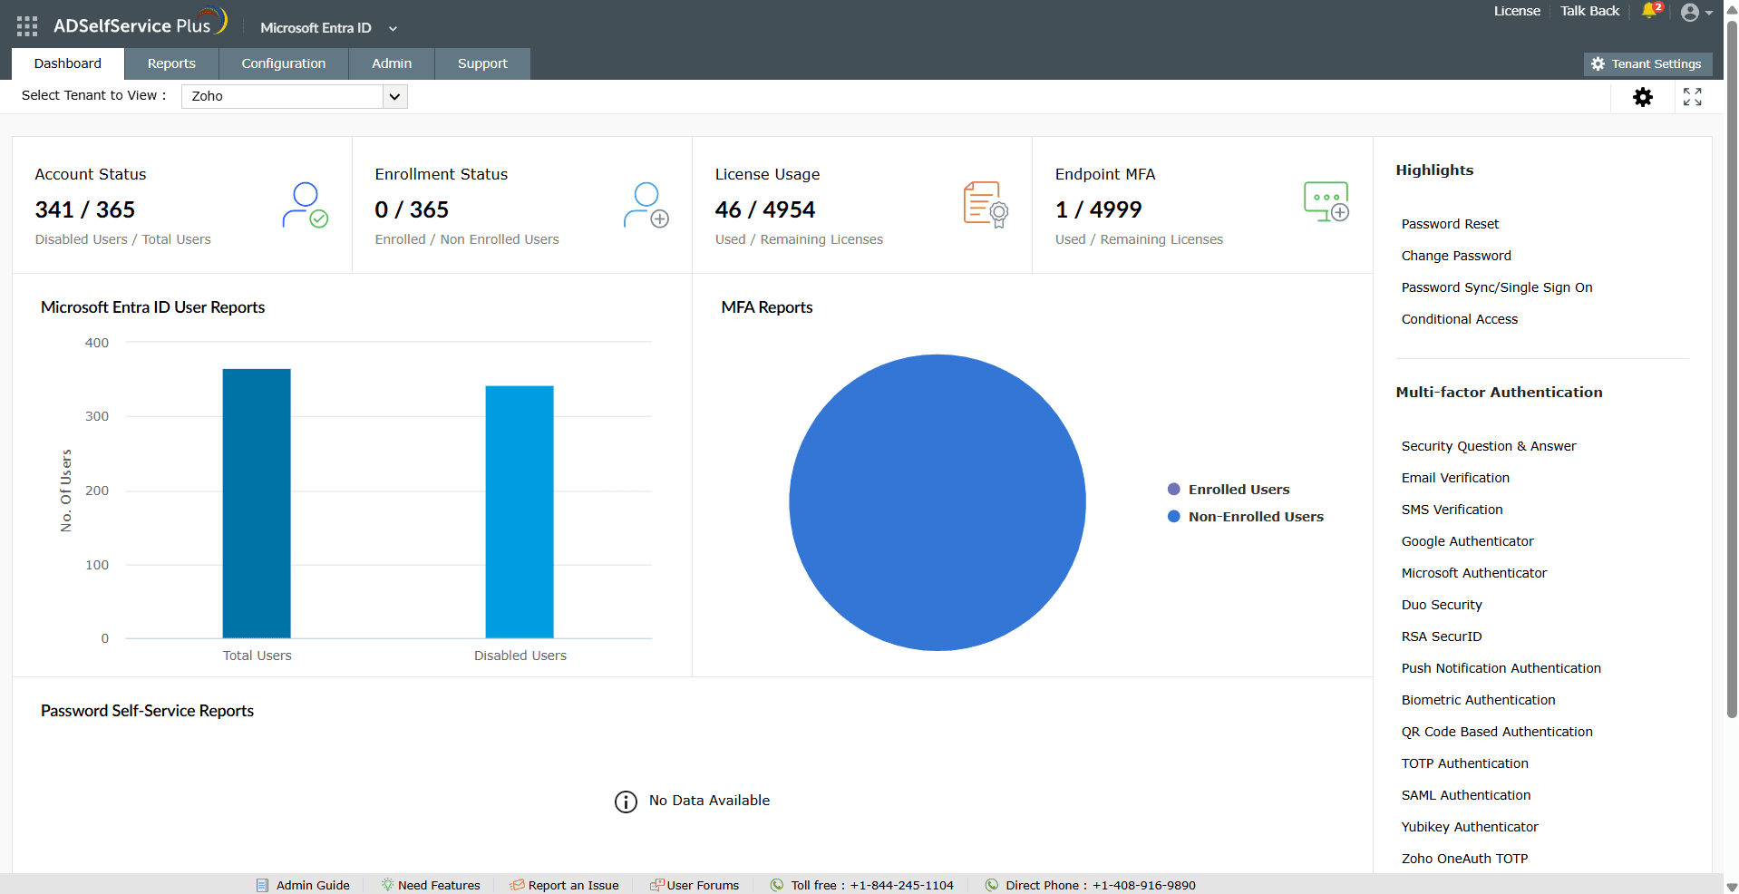Open the Support tab
The height and width of the screenshot is (894, 1739).
click(482, 63)
